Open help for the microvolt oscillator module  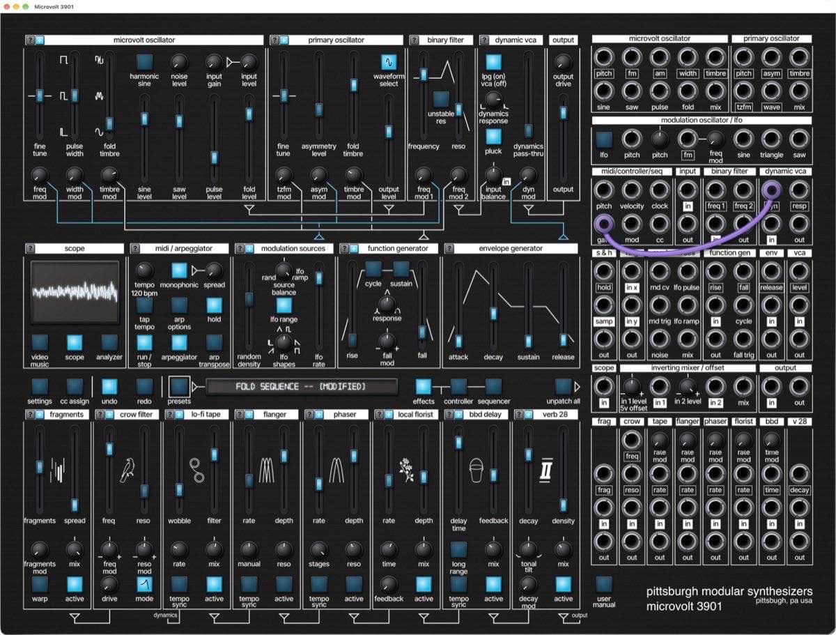(30, 40)
